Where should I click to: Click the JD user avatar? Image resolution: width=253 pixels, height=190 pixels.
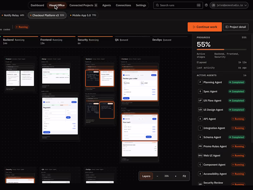[x=213, y=5]
